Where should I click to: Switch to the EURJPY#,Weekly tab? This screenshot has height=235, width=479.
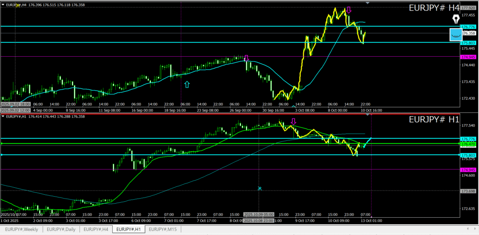[x=22, y=229]
